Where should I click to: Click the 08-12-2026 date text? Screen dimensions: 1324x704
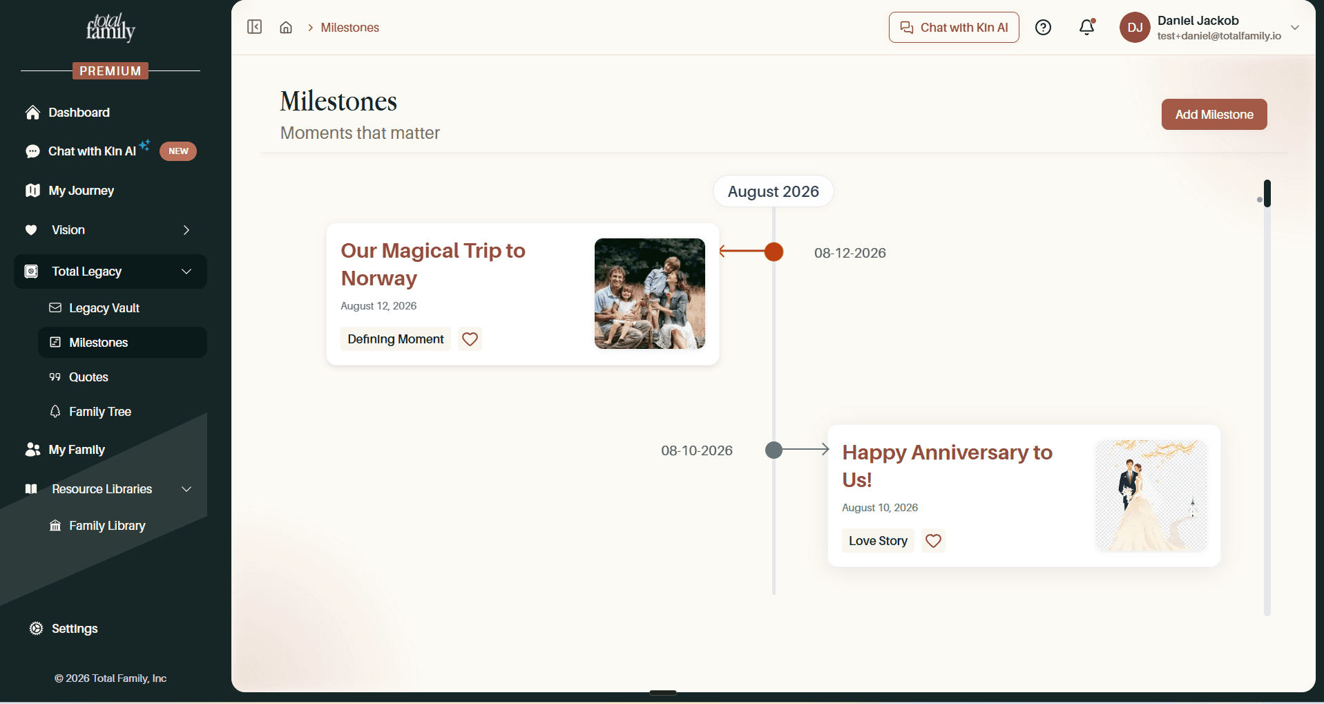(850, 253)
